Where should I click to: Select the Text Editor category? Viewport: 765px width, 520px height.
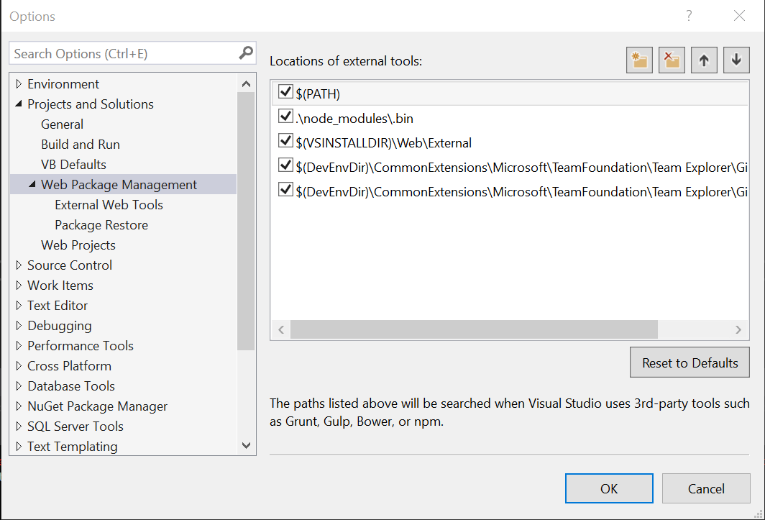pyautogui.click(x=58, y=305)
